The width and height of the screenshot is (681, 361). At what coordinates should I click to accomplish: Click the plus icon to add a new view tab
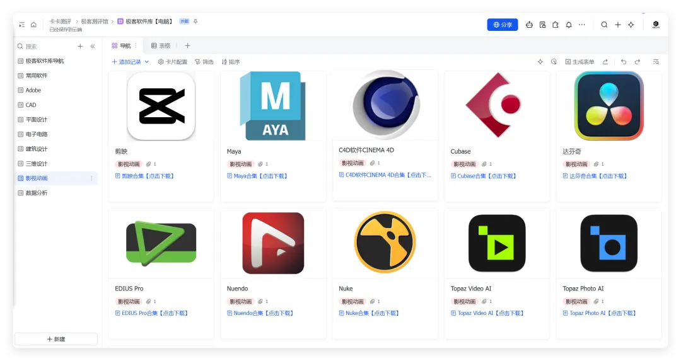188,45
